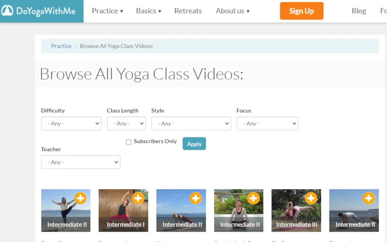Expand the About us menu

[233, 11]
